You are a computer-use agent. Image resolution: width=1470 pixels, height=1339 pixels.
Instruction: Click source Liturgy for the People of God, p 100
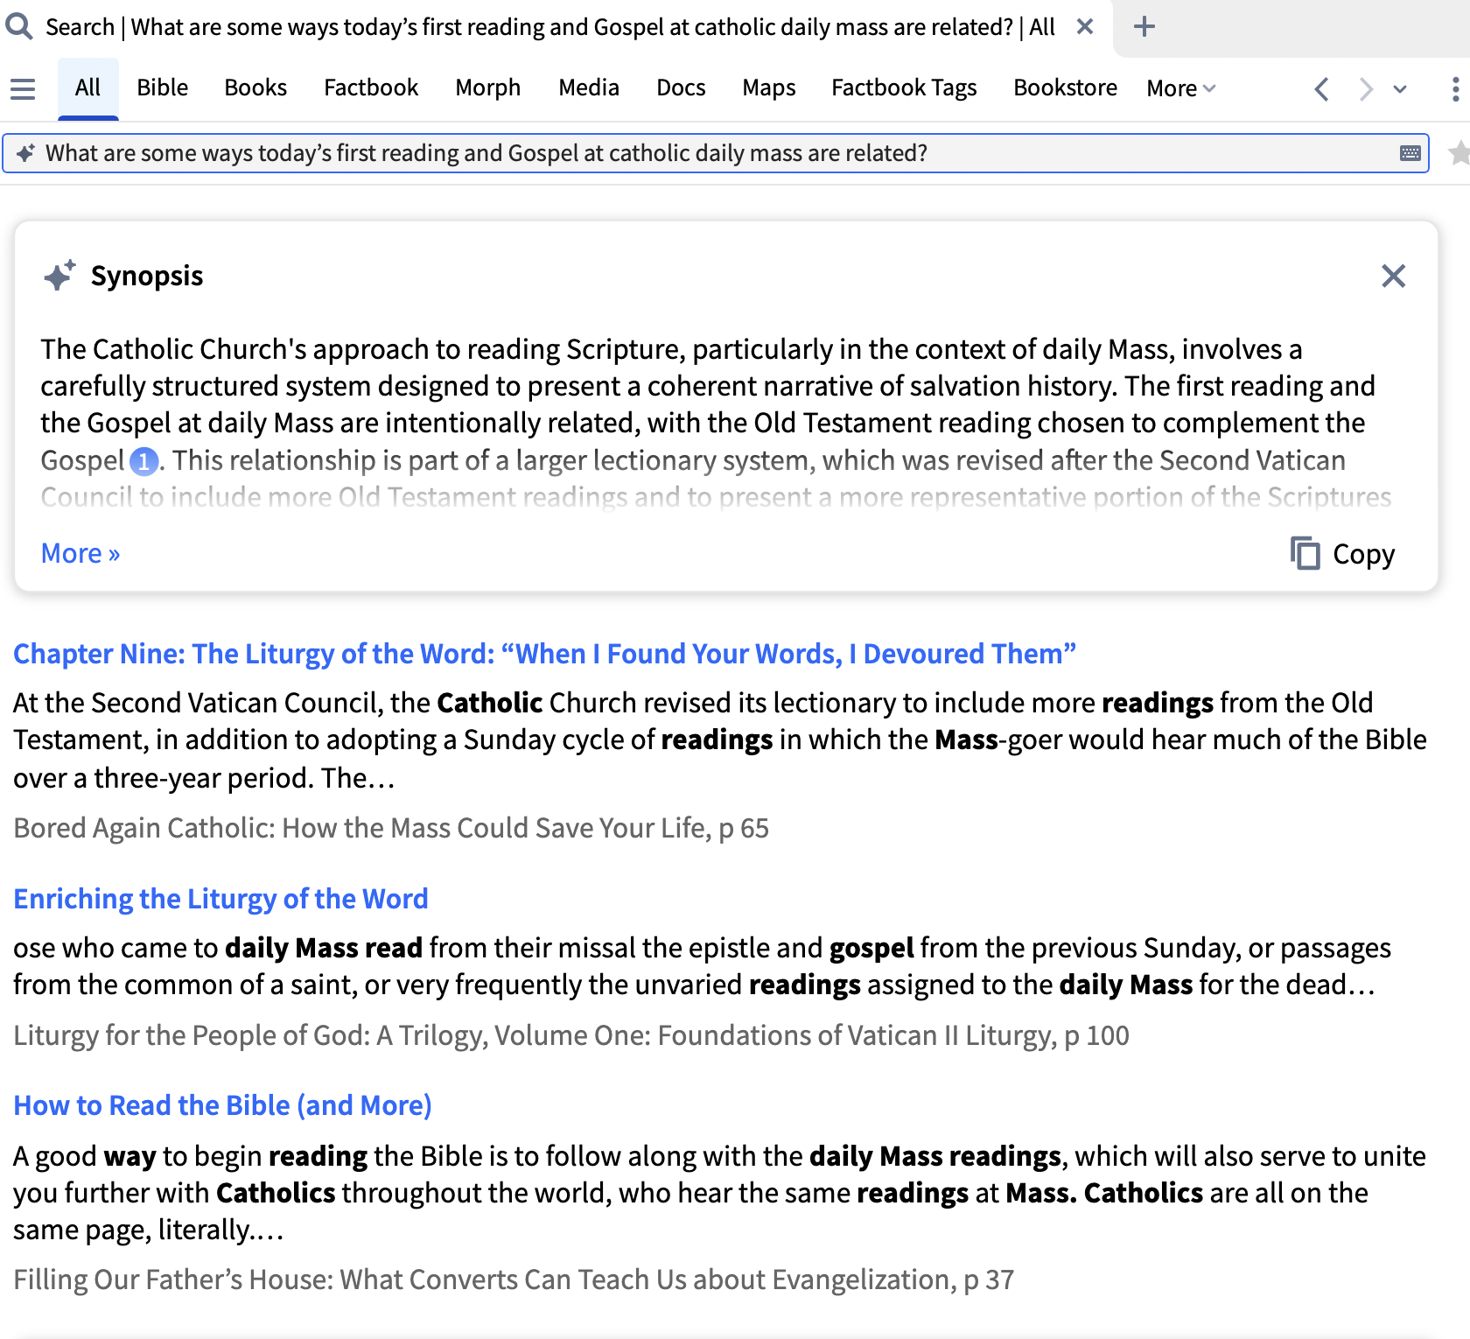coord(571,1035)
